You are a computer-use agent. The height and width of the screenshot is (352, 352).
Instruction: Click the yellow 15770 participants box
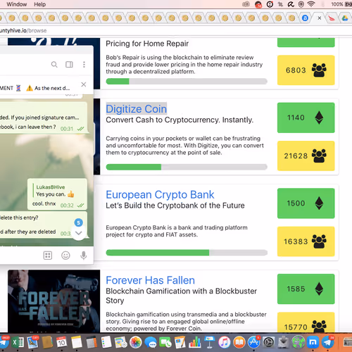click(306, 322)
